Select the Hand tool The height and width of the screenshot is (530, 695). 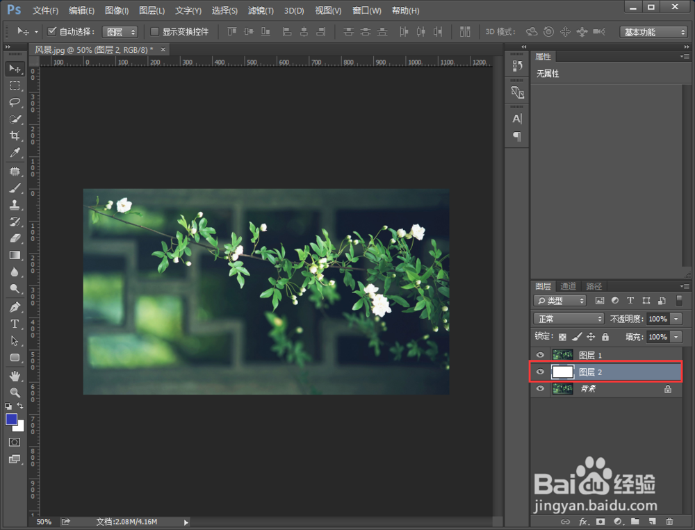pos(15,376)
